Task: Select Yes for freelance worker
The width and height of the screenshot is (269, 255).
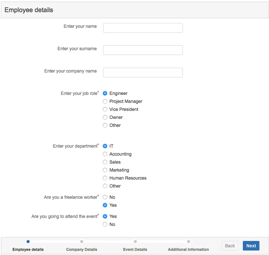Action: pyautogui.click(x=105, y=205)
